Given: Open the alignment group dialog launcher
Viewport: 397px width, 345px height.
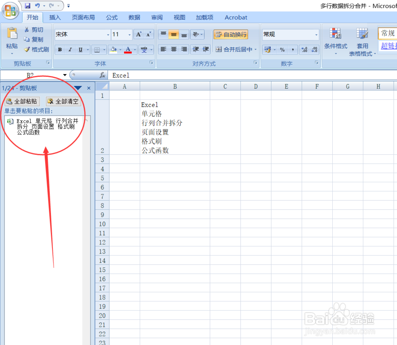Looking at the screenshot, I should click(255, 62).
